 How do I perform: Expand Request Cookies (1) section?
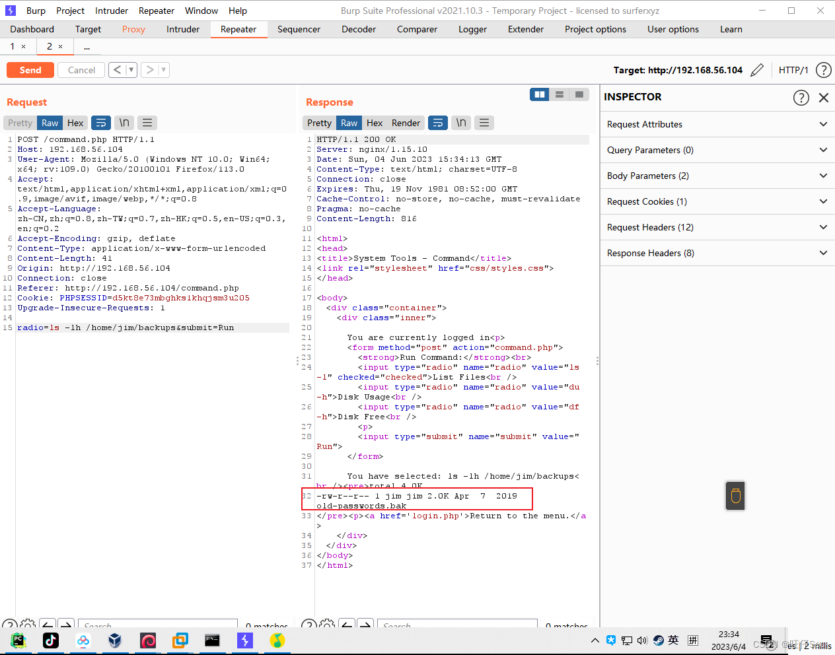coord(717,201)
